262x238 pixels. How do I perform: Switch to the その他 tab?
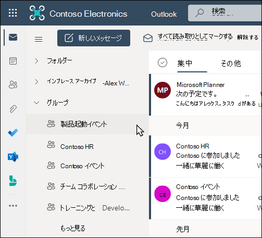pyautogui.click(x=231, y=64)
